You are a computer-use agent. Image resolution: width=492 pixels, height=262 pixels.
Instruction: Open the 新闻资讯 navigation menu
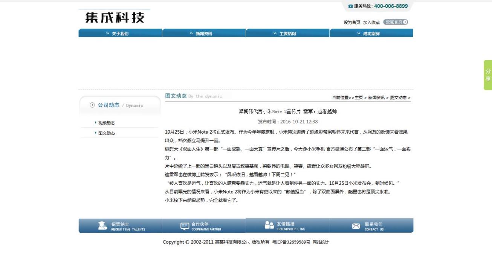[x=204, y=34]
